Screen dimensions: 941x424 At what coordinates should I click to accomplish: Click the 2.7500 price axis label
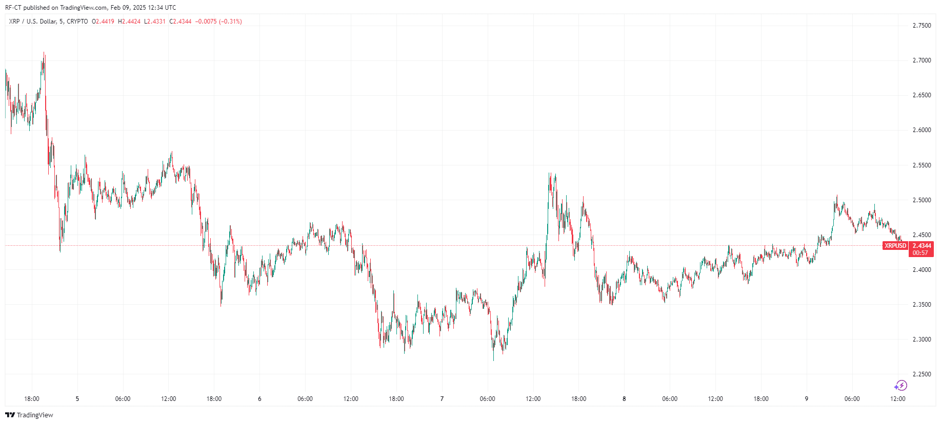(x=922, y=26)
